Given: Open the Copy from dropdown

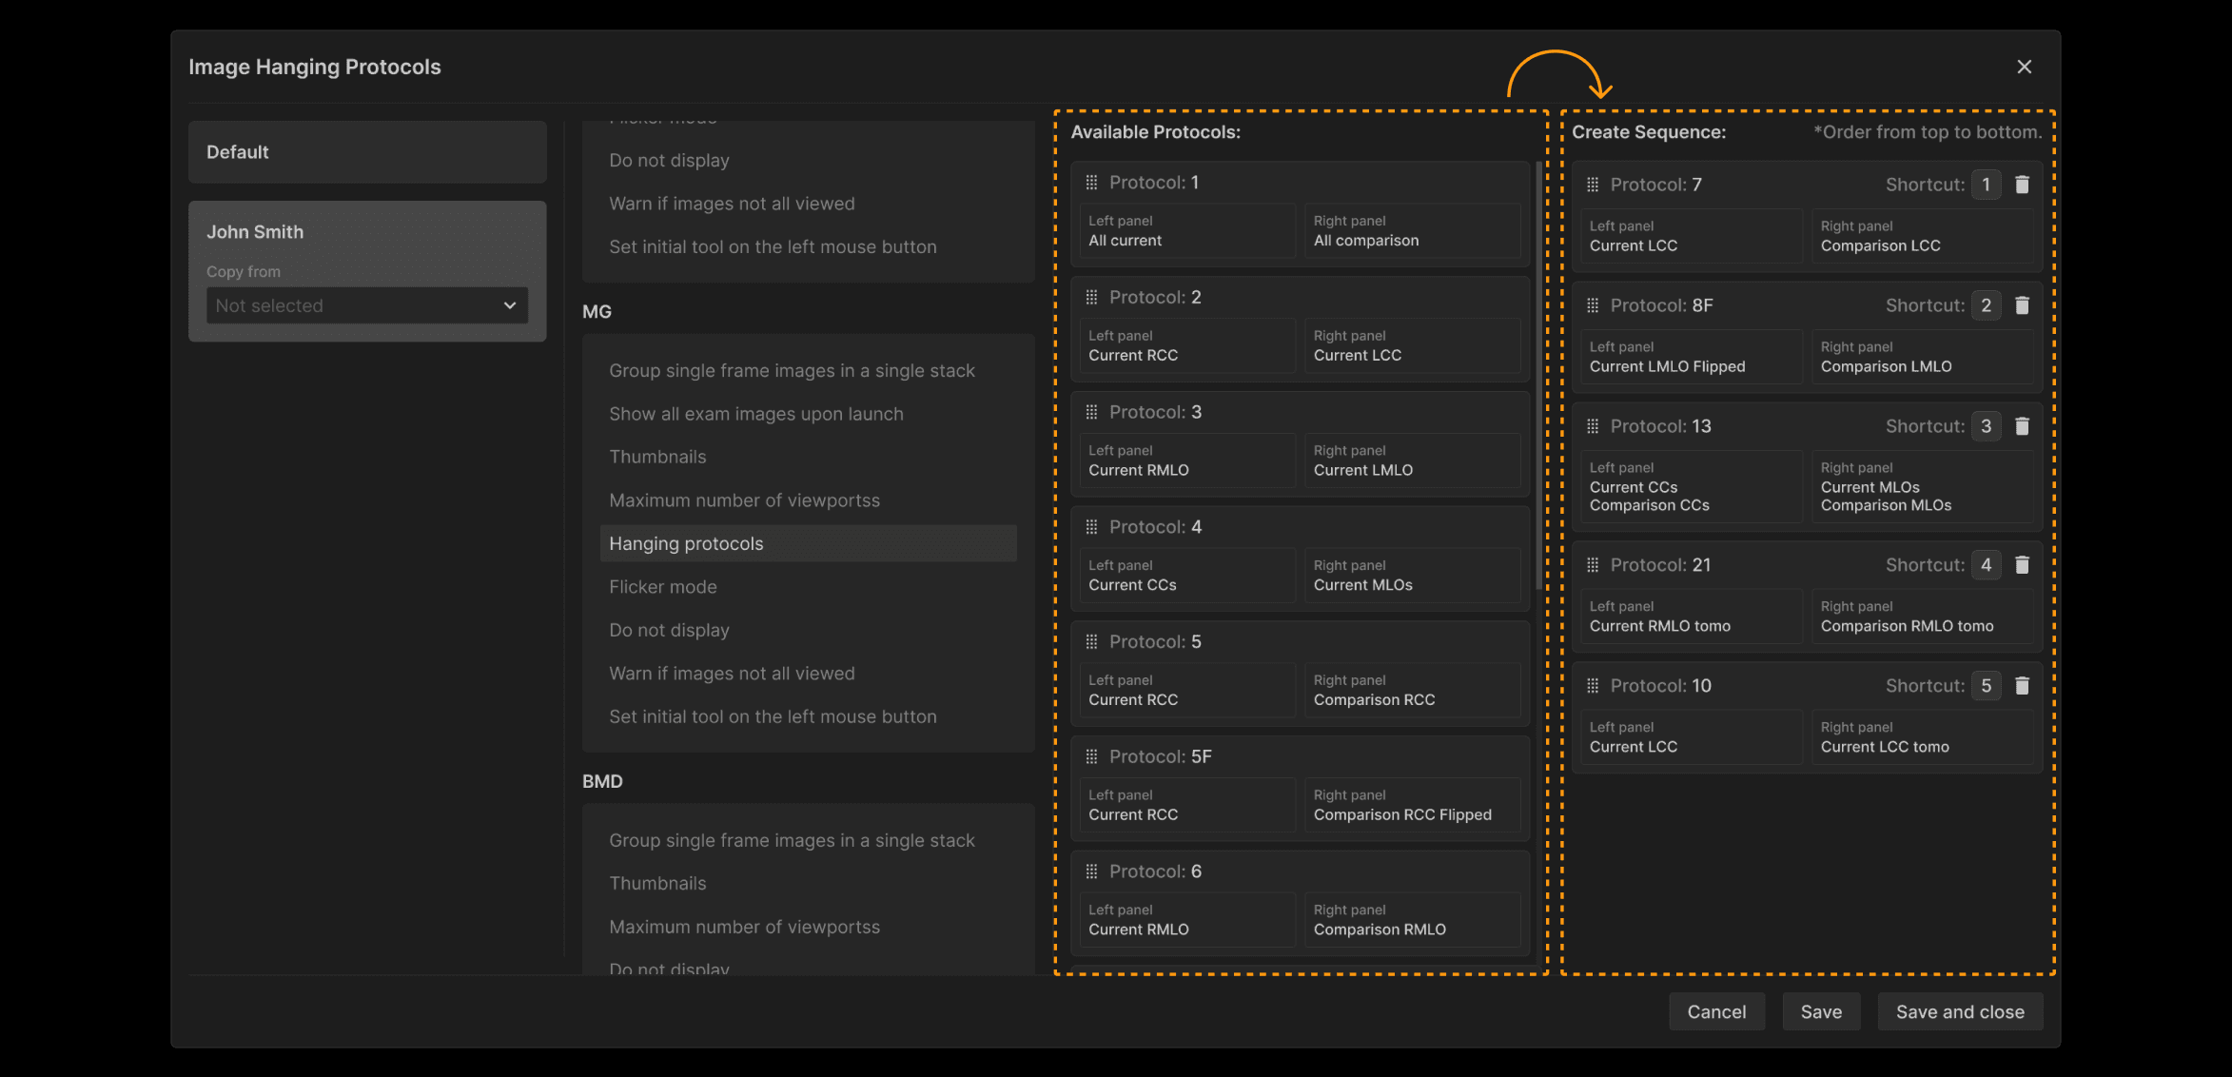Looking at the screenshot, I should coord(366,305).
